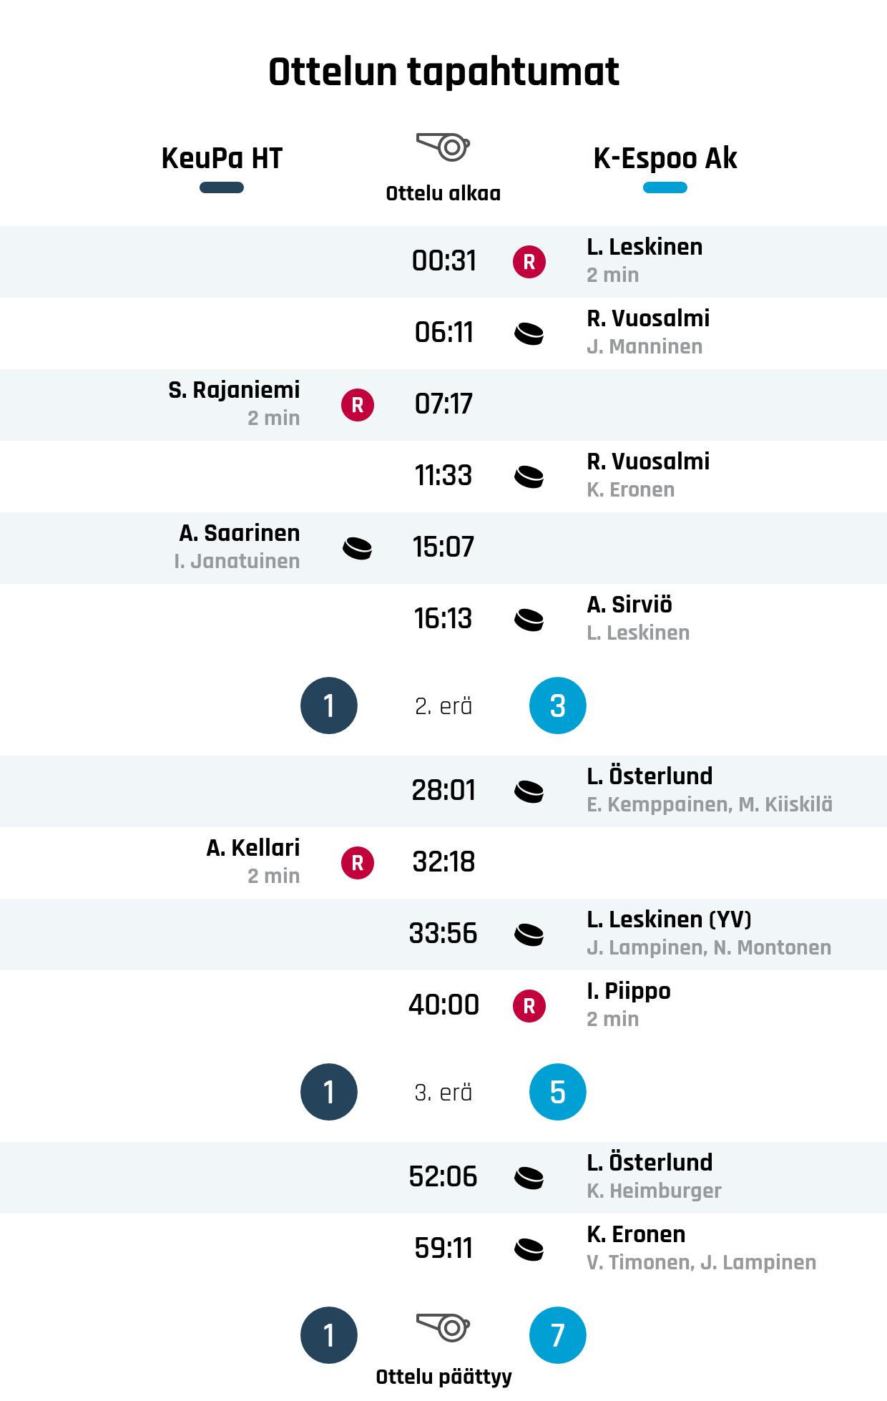Click the whistle icon above Ottelu päättyy
Screen dimensions: 887x1401
[443, 1327]
